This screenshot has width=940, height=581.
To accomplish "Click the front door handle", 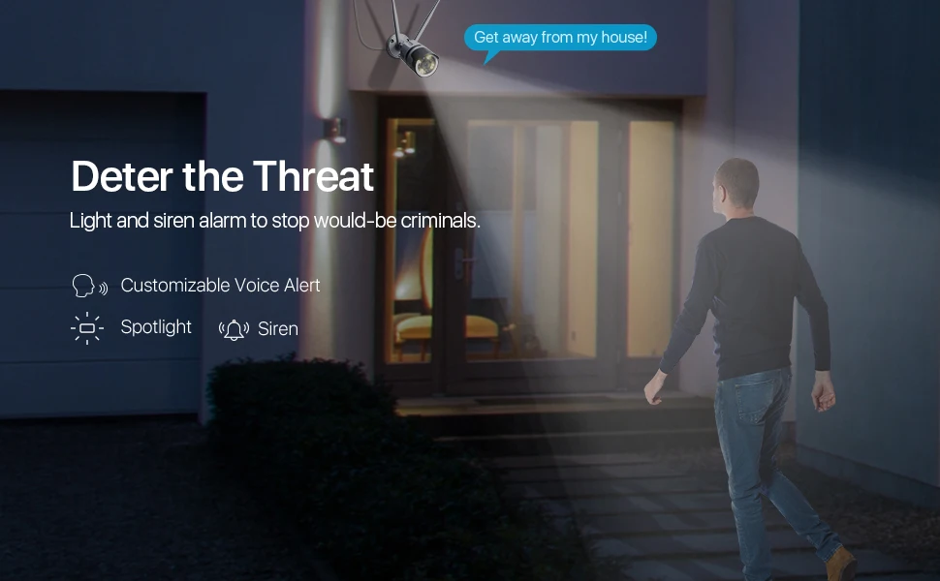I will click(x=459, y=263).
